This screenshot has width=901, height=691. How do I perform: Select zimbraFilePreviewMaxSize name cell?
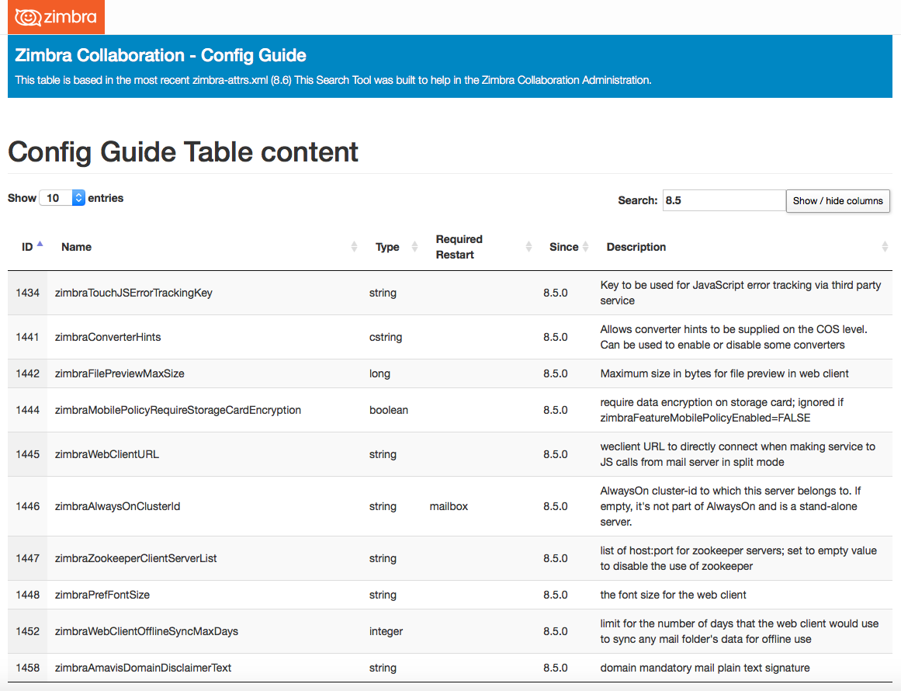coord(204,373)
